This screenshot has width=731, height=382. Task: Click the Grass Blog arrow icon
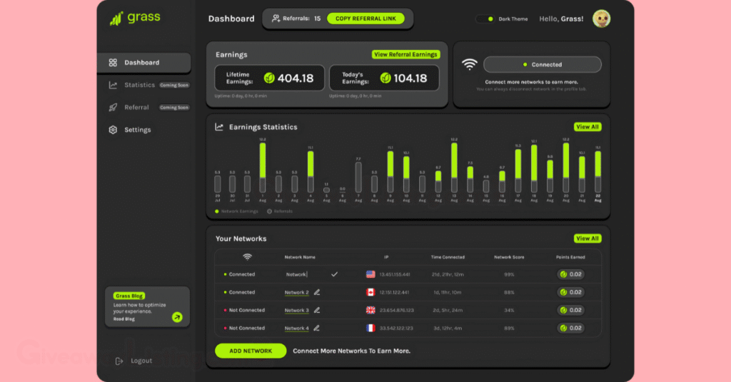click(177, 317)
